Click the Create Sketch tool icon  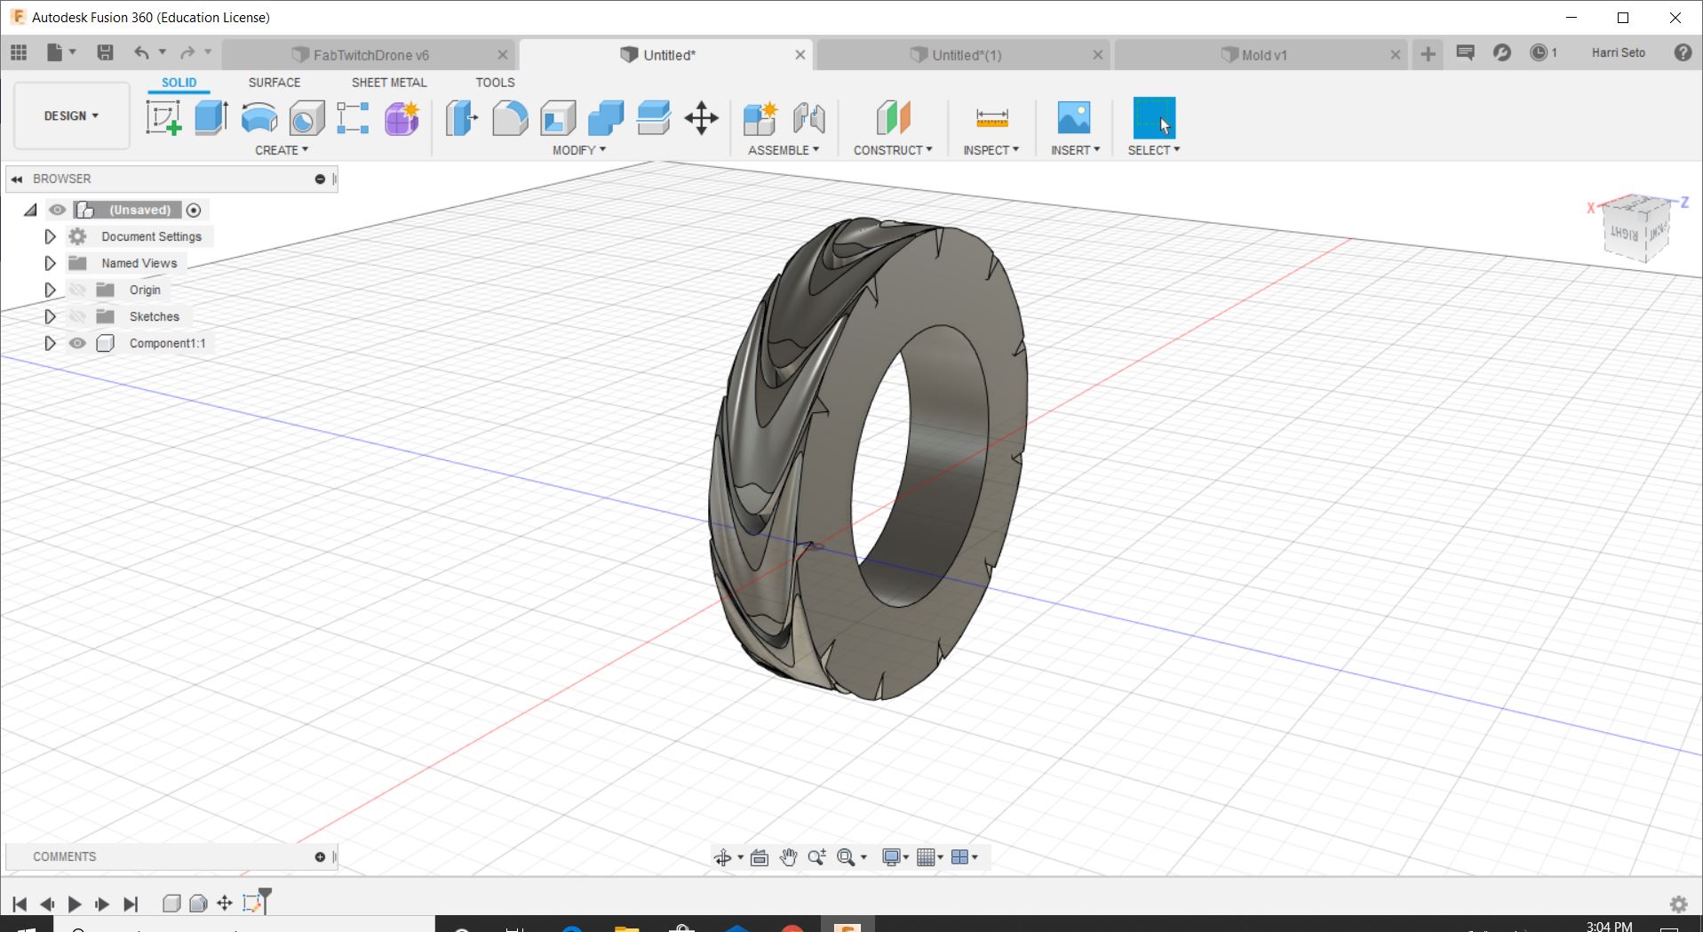coord(163,118)
